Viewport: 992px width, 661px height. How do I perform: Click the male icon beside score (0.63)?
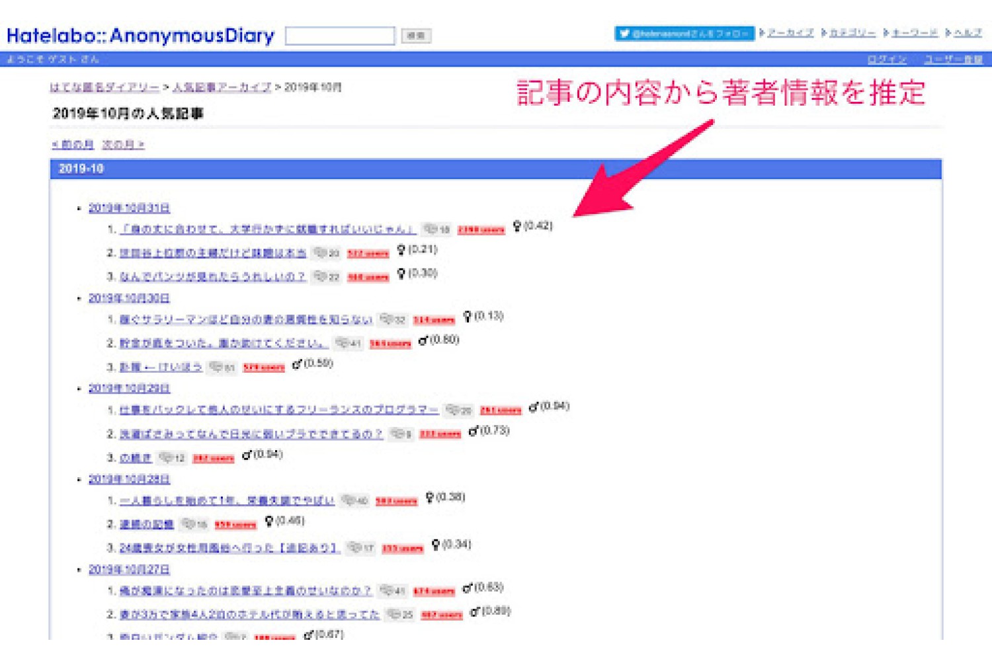click(468, 588)
